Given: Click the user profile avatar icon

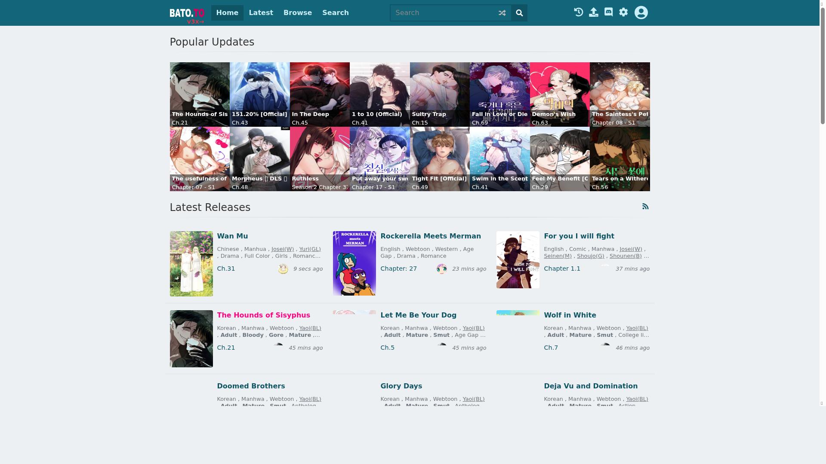Looking at the screenshot, I should [x=641, y=12].
